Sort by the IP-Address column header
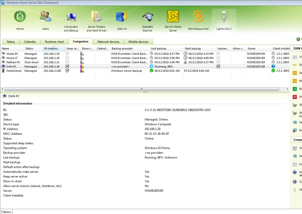Viewport: 302px width, 214px height. 54,48
